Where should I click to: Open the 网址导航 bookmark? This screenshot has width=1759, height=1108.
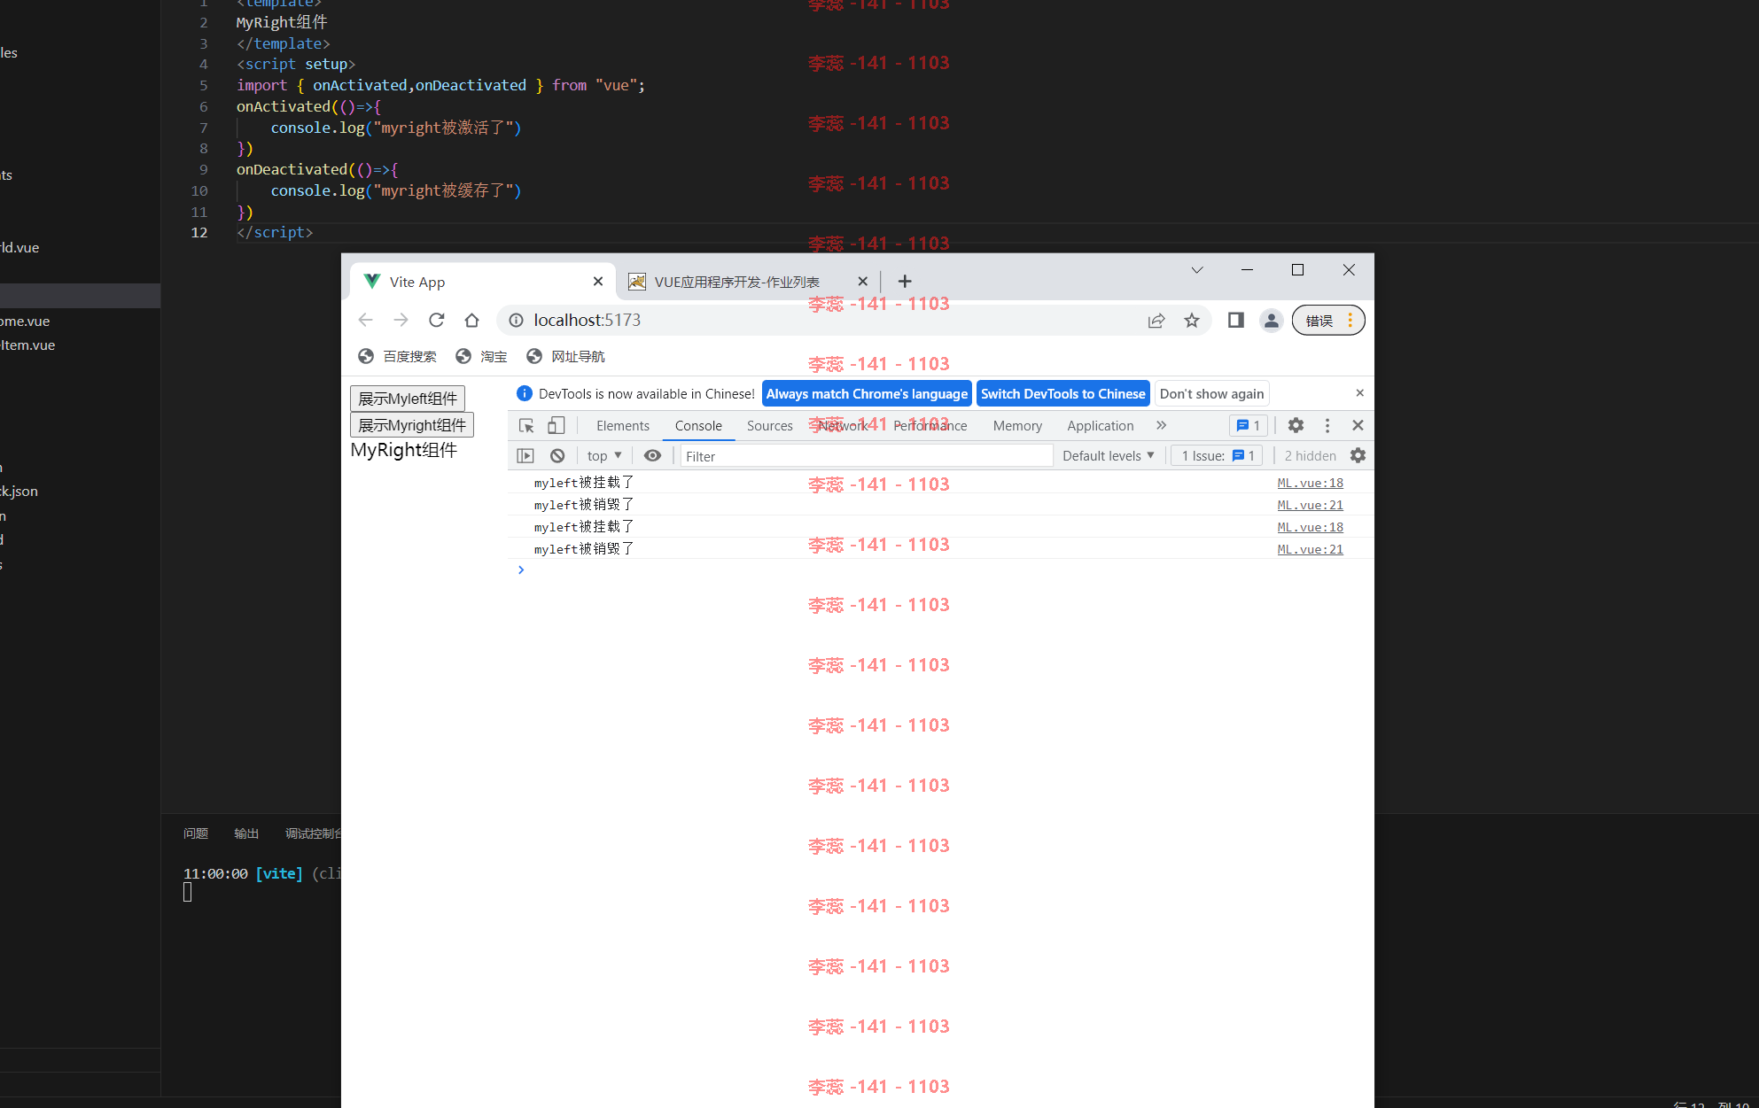point(565,356)
